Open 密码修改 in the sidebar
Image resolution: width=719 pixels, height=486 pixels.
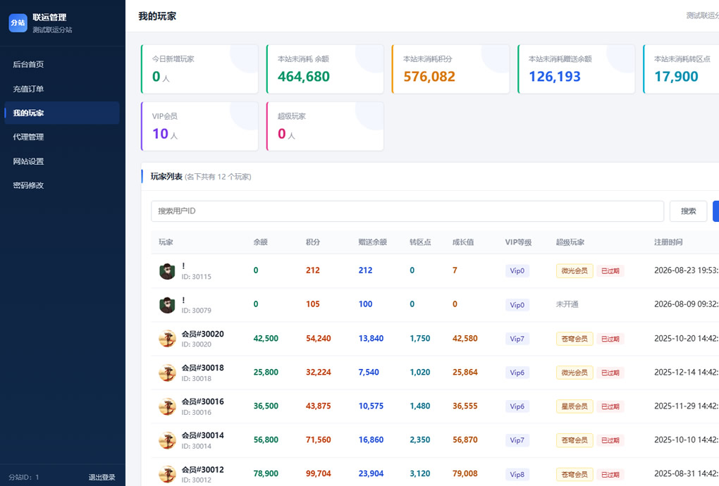[x=62, y=185]
